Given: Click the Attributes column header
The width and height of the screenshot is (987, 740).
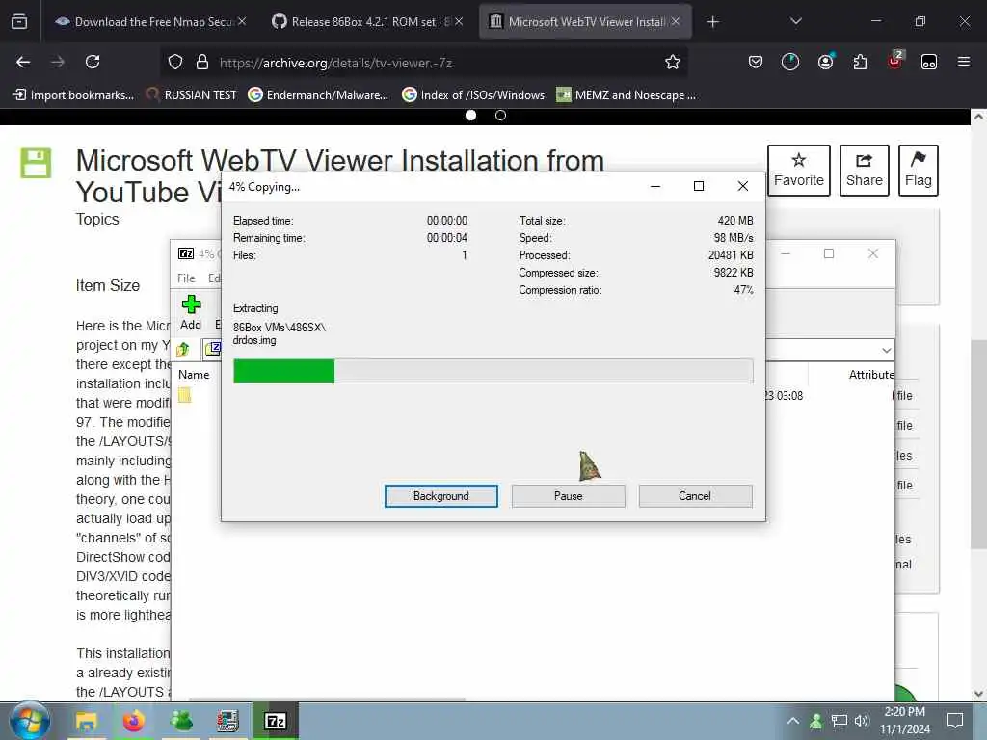Looking at the screenshot, I should tap(871, 375).
